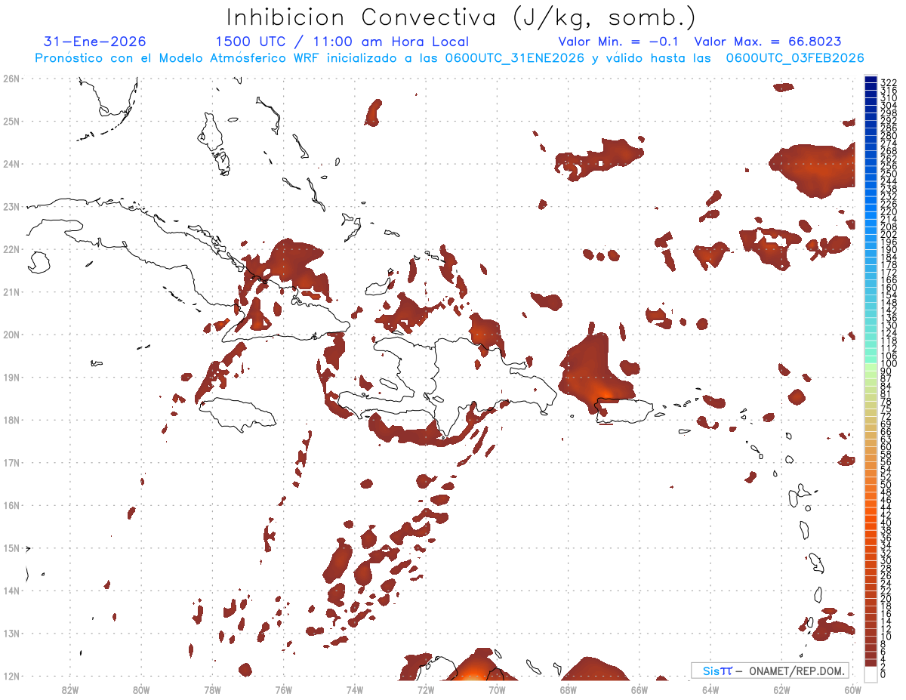Viewport: 906px width, 700px height.
Task: Click the valid-until stamp '0600UTC_03FEB2026'
Action: point(795,58)
